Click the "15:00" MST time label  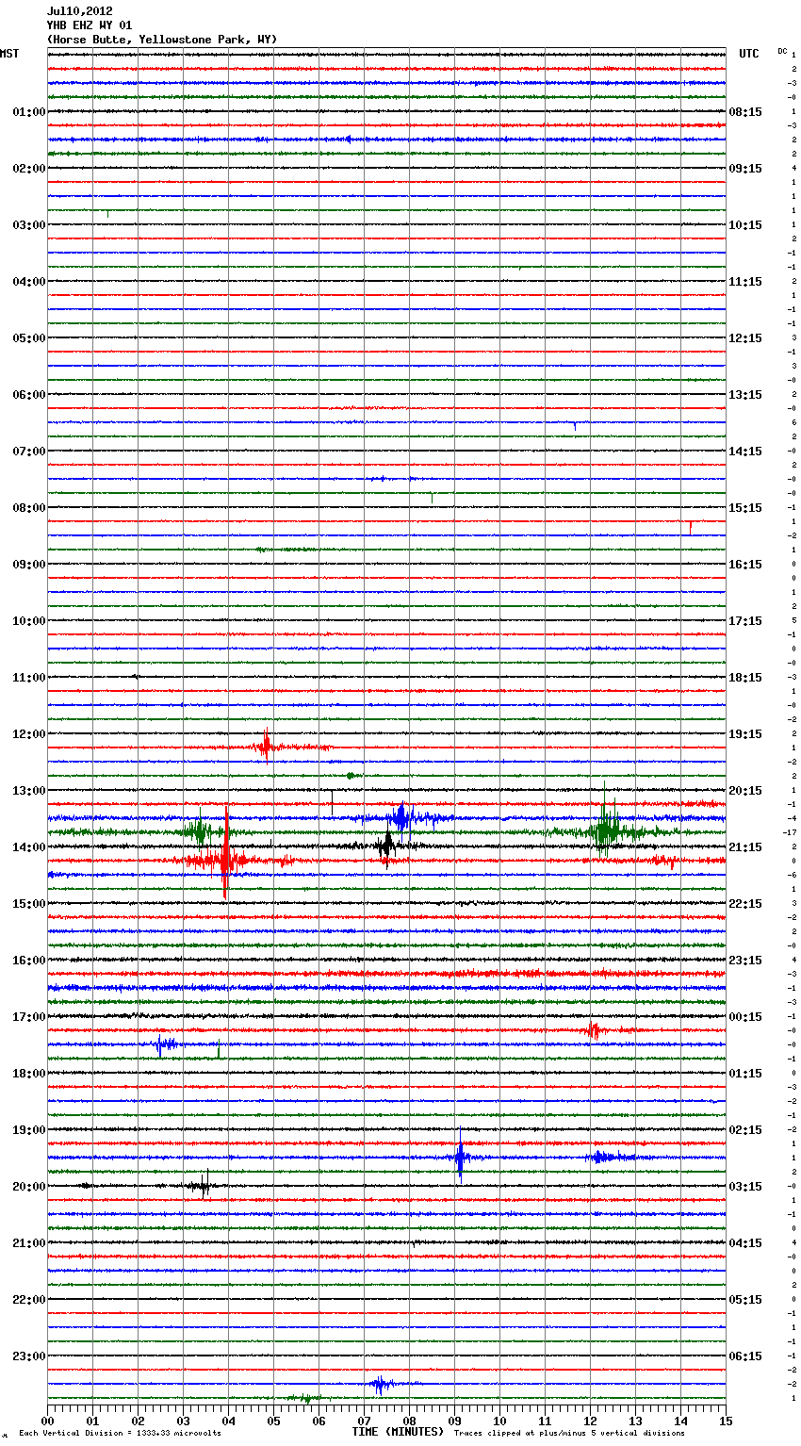coord(28,904)
